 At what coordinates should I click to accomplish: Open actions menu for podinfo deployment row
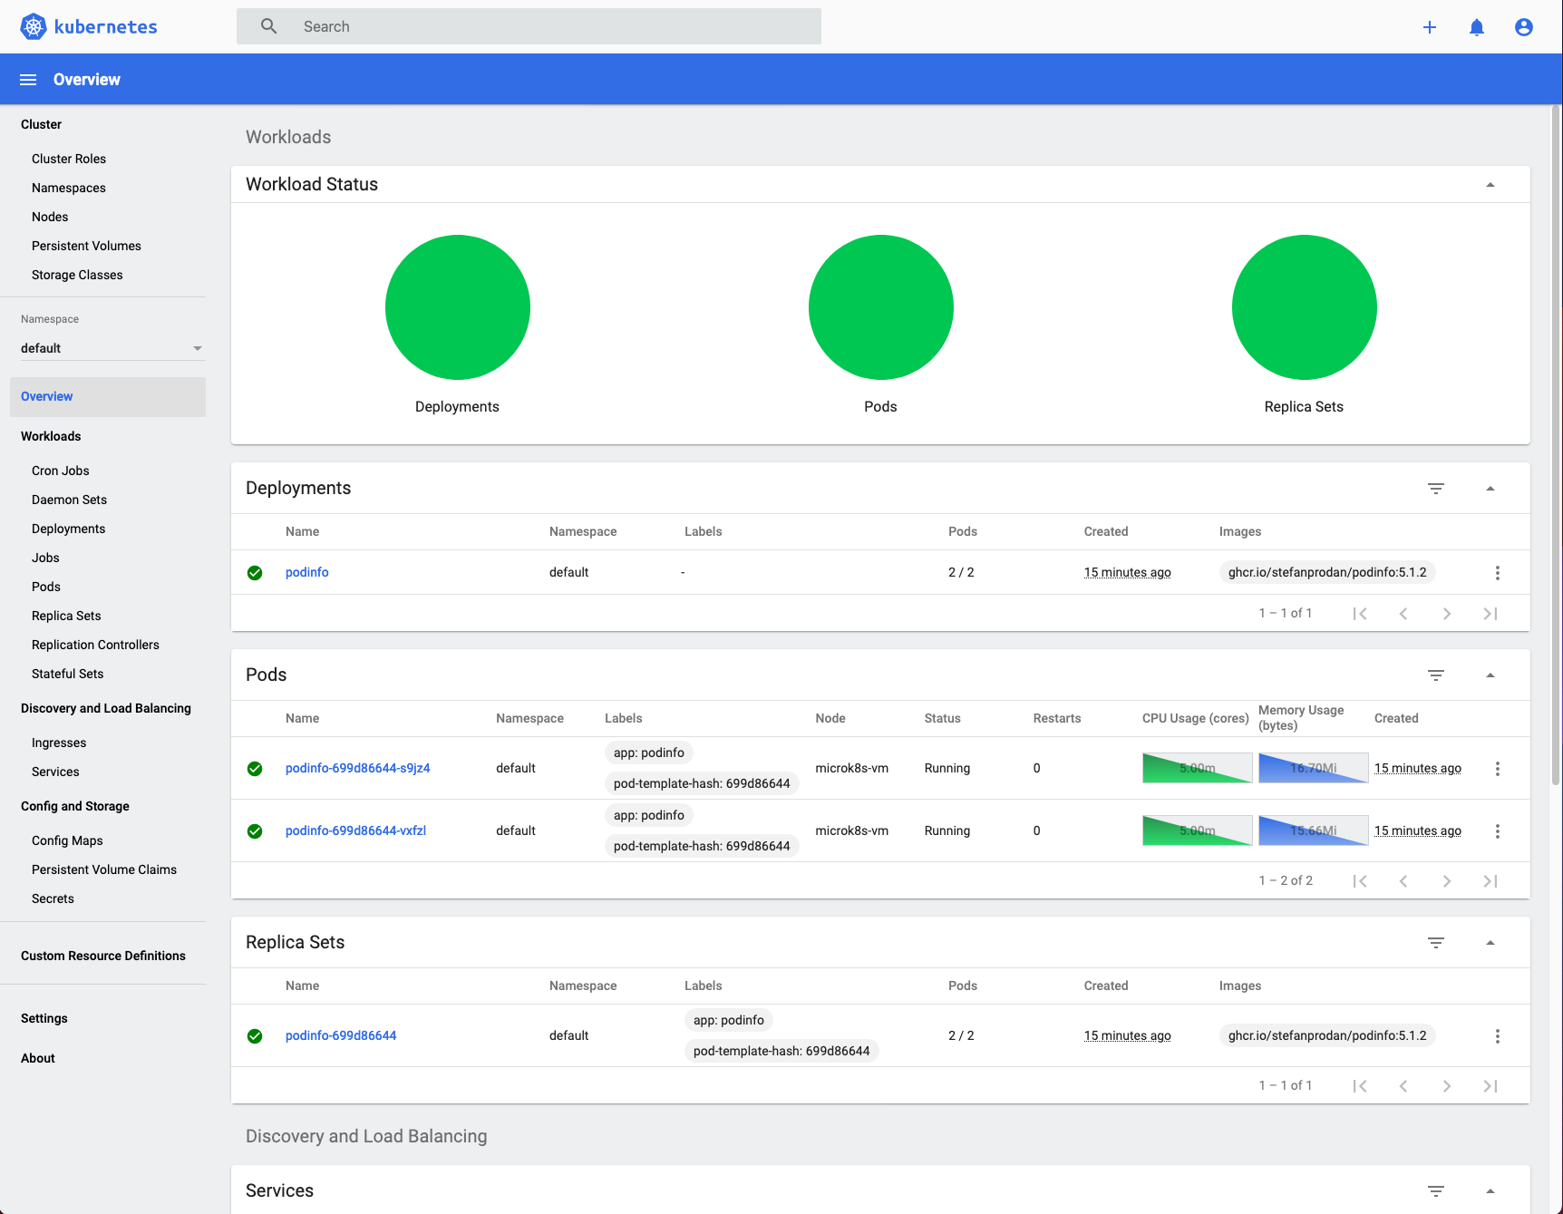(1497, 572)
